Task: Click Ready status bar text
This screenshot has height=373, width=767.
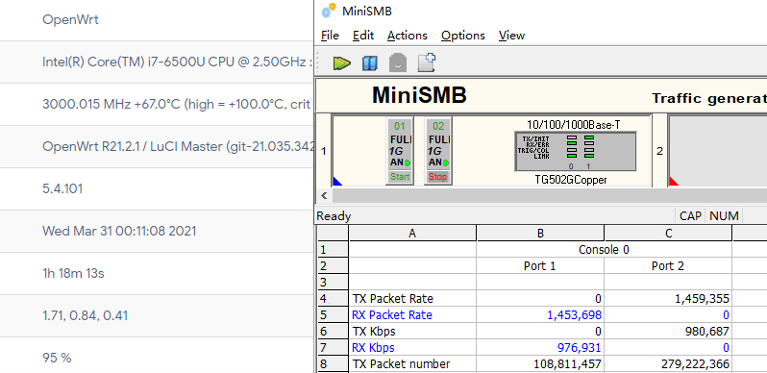Action: pyautogui.click(x=334, y=216)
